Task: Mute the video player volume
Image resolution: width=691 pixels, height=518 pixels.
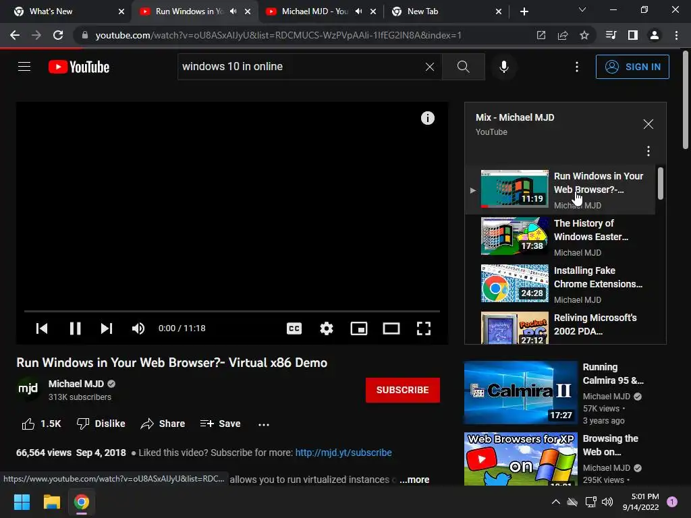Action: click(138, 328)
